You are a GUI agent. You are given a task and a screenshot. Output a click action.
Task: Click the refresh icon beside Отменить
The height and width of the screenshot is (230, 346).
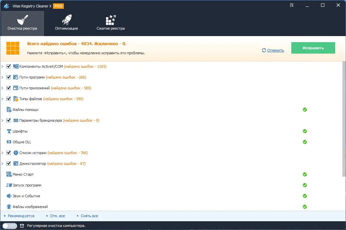264,50
